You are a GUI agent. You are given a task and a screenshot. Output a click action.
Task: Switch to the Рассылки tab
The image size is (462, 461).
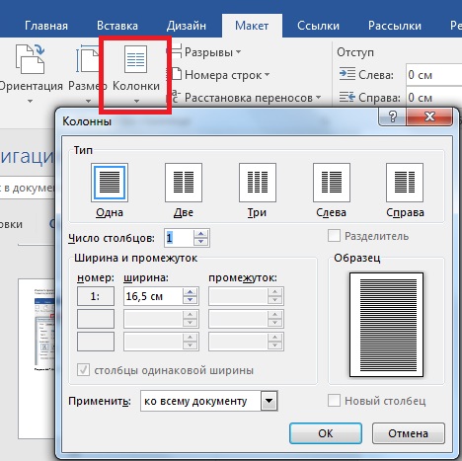(x=395, y=26)
